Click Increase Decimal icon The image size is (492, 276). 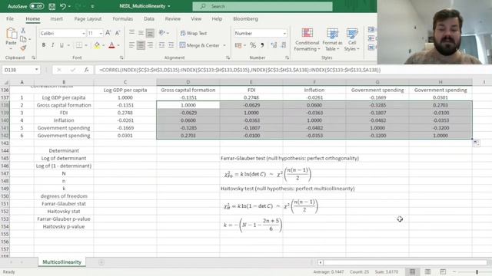(274, 46)
